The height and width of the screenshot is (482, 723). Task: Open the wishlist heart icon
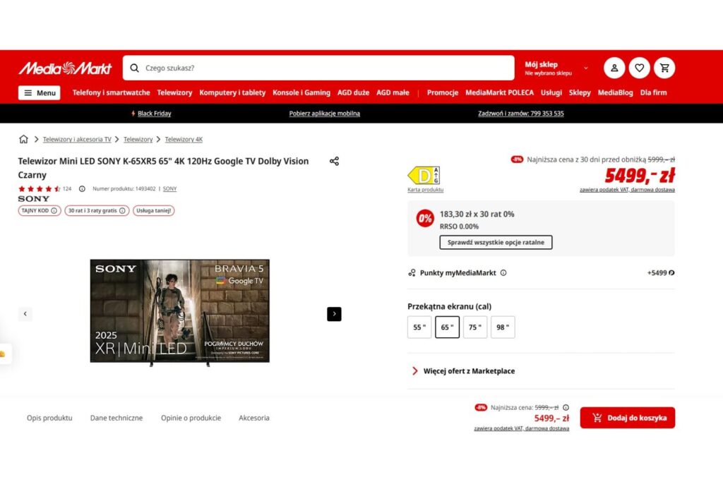[639, 68]
